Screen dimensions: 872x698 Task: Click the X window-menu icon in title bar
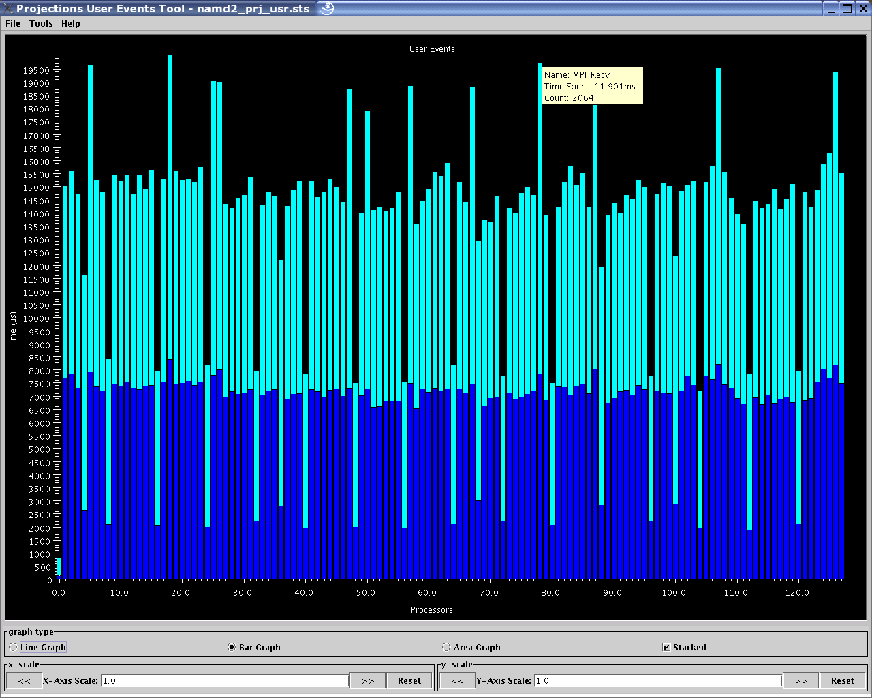8,8
